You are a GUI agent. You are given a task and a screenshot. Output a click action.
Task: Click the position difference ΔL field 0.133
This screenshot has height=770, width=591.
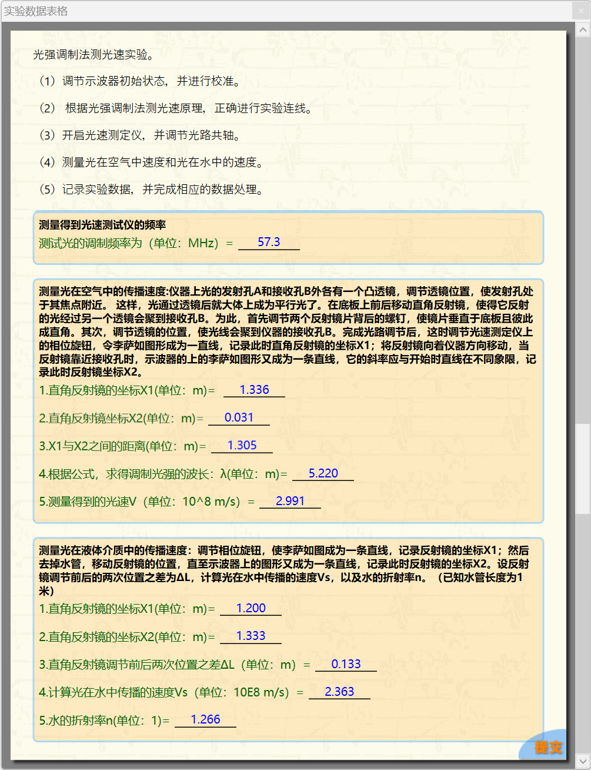346,665
